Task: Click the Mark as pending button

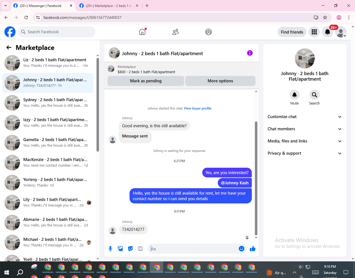Action: [x=146, y=81]
